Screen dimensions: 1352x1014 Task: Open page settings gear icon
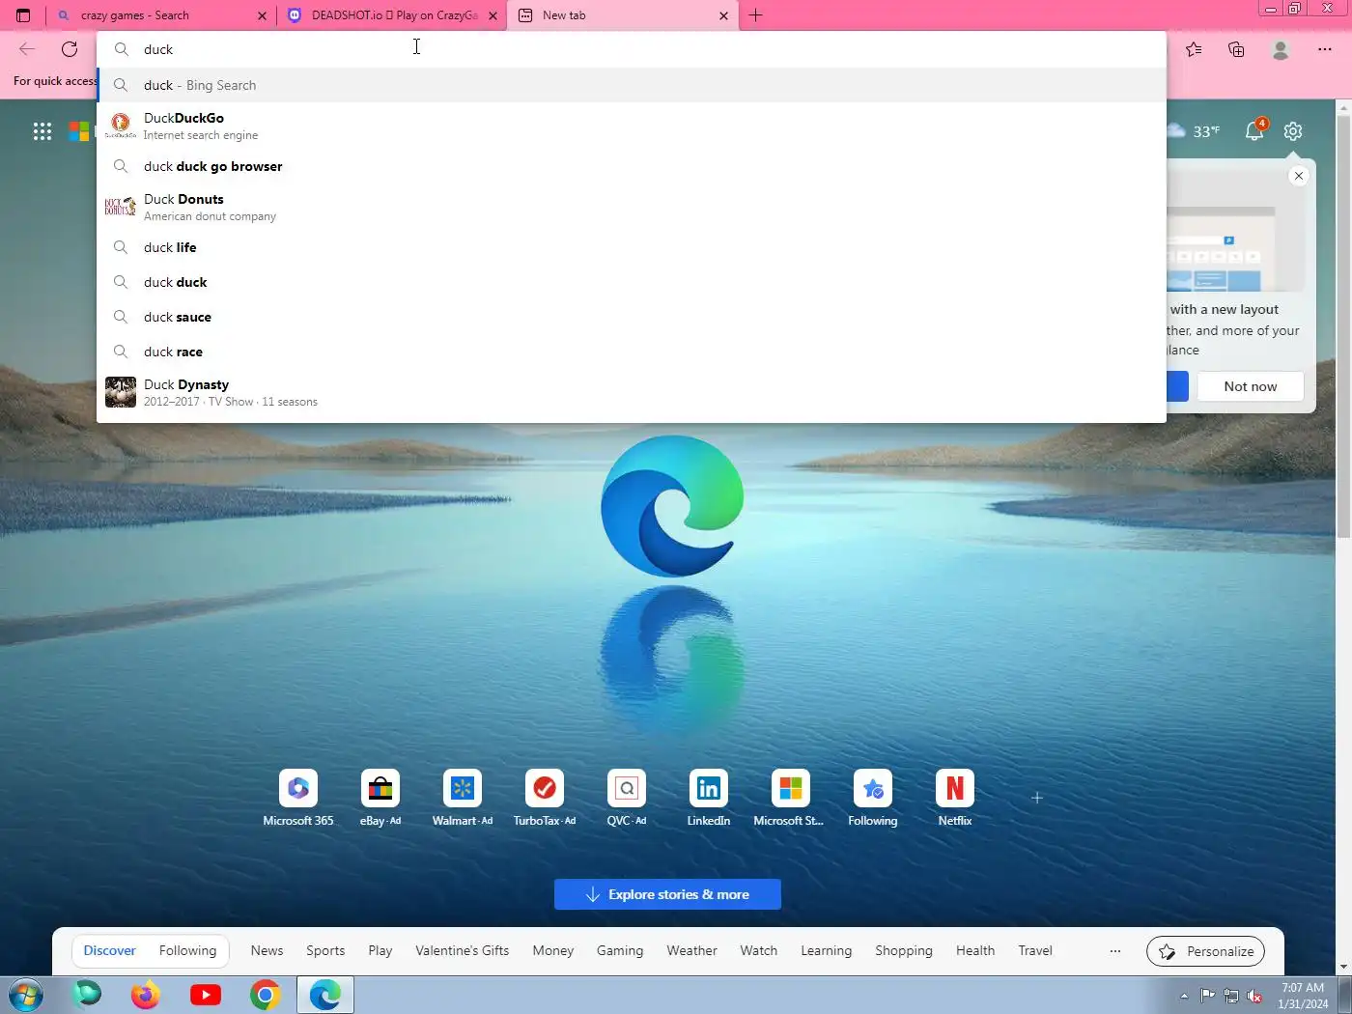[1293, 131]
